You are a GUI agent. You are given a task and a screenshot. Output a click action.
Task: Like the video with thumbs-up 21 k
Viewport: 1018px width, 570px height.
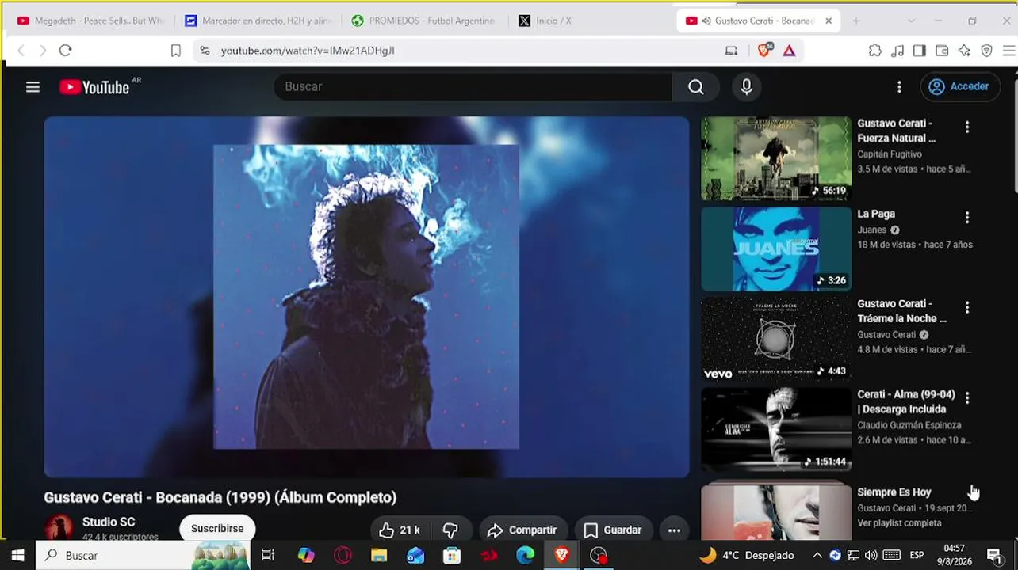coord(399,530)
